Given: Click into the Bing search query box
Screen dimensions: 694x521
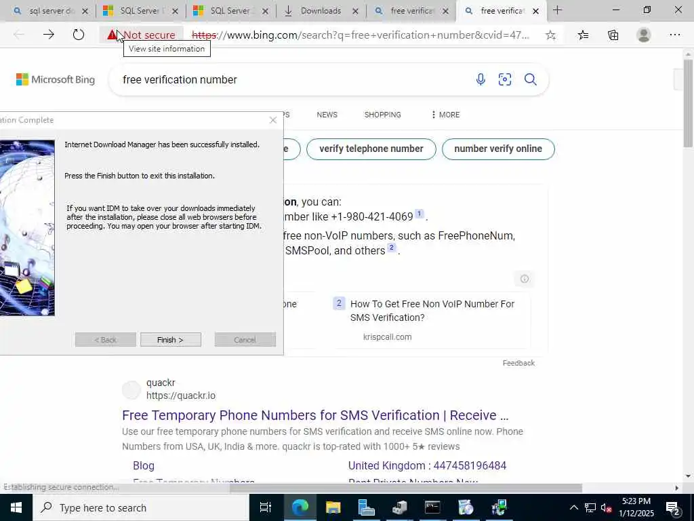Looking at the screenshot, I should [292, 79].
